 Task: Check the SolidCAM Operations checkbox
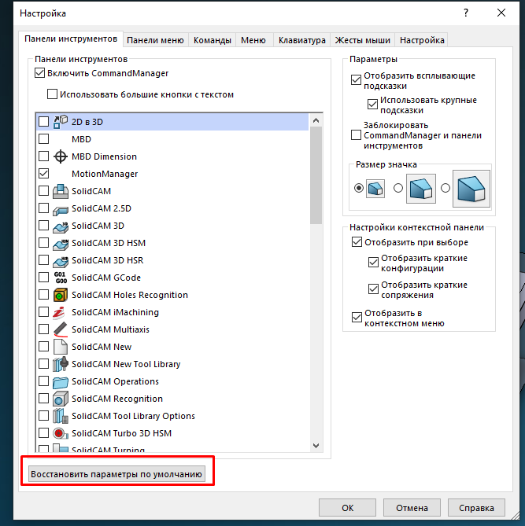click(43, 381)
